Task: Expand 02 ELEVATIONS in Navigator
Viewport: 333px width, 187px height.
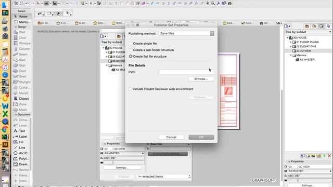Action: point(291,46)
